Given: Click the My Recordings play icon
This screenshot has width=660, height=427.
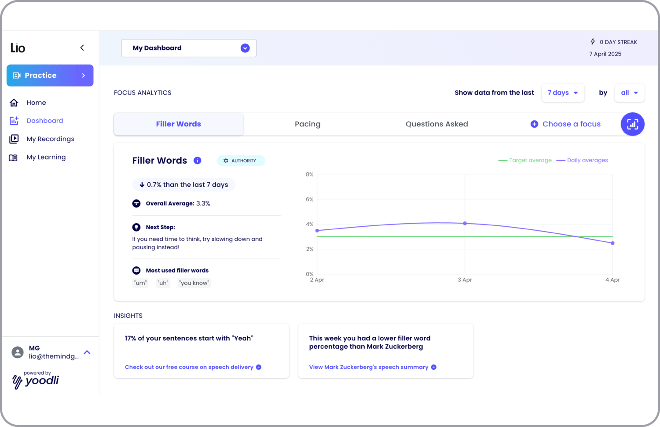Looking at the screenshot, I should (x=14, y=139).
